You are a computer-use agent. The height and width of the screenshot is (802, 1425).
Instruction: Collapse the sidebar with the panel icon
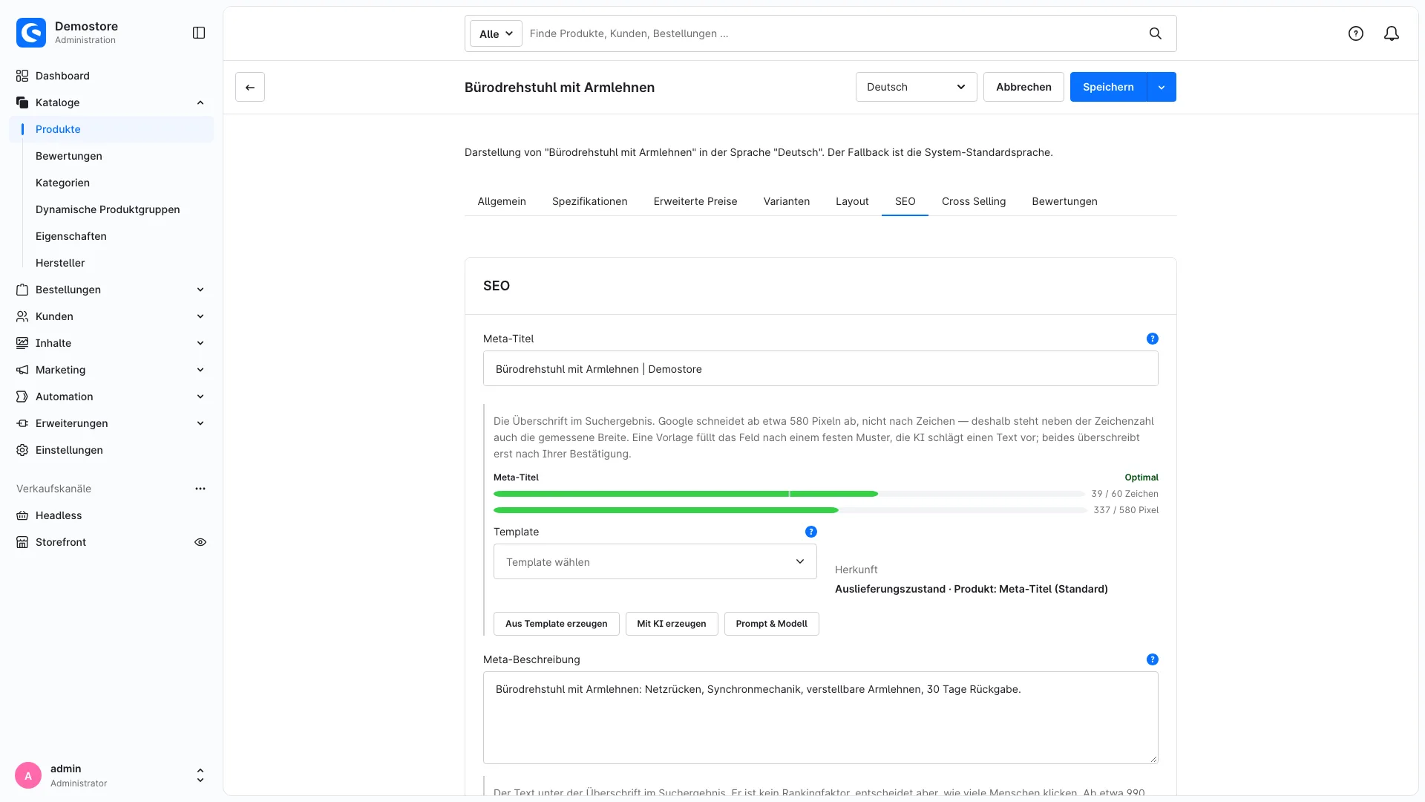click(x=199, y=33)
